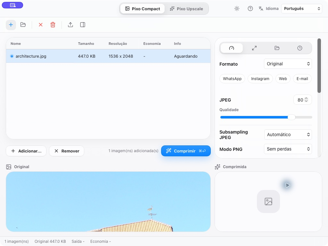Click the blue plus add-image toolbar icon
This screenshot has height=246, width=328.
coord(11,25)
